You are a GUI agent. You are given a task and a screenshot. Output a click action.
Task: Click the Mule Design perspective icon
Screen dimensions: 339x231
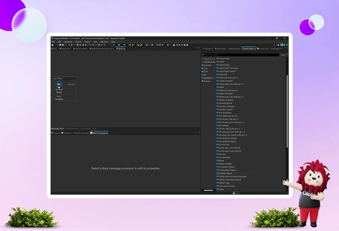click(x=282, y=45)
